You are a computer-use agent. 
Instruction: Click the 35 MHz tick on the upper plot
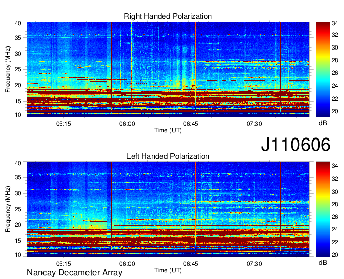(18, 38)
